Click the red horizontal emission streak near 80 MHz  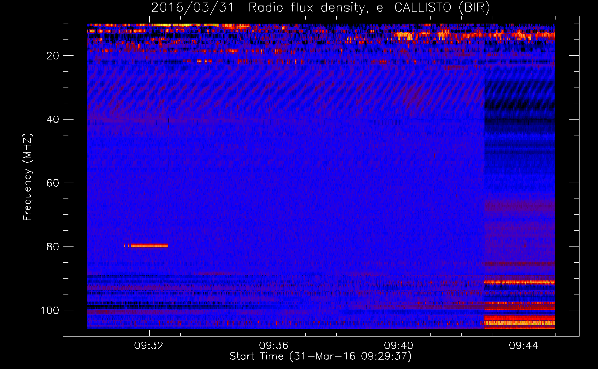pyautogui.click(x=146, y=245)
